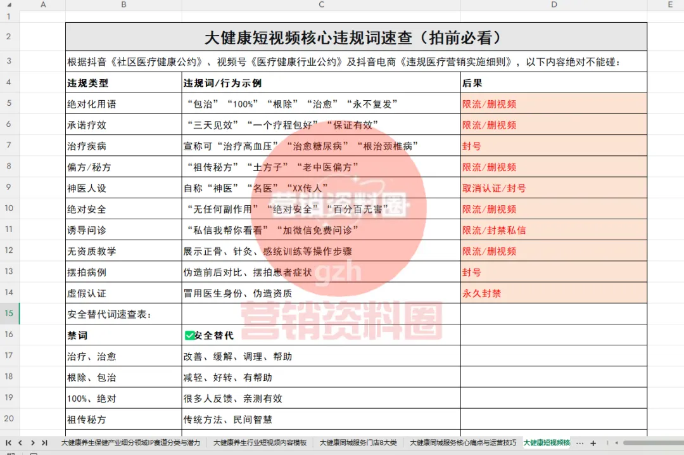Select the 封号 cell in 摆拍病例 row
Screen dimensions: 684x455
click(x=554, y=272)
